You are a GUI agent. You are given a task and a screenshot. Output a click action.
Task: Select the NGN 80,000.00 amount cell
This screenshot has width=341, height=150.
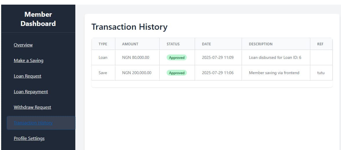(136, 58)
